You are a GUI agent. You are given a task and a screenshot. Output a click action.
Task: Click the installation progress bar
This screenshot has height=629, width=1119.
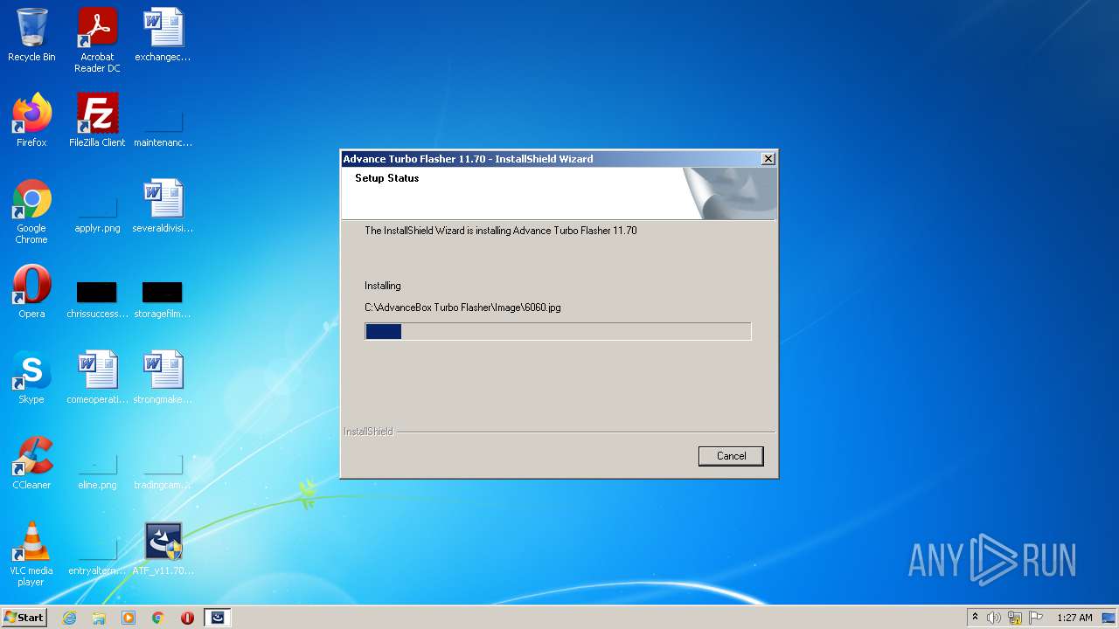coord(558,331)
